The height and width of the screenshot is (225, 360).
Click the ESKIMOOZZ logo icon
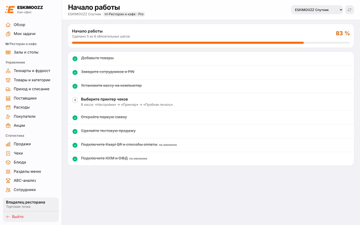point(9,9)
